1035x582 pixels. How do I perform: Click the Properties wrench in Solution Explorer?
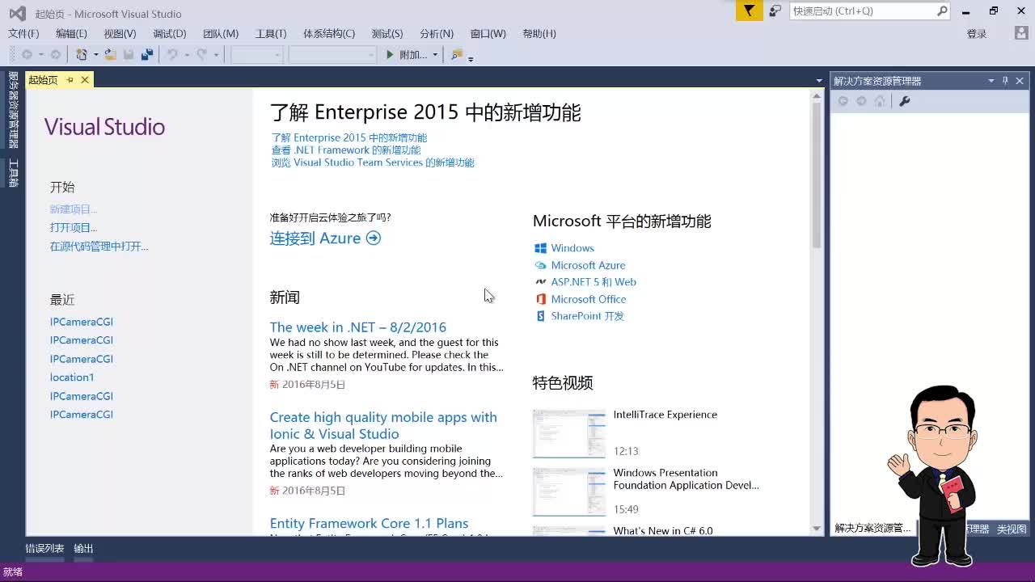click(x=905, y=101)
